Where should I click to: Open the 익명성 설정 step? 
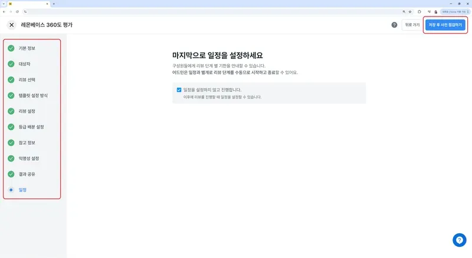point(29,158)
